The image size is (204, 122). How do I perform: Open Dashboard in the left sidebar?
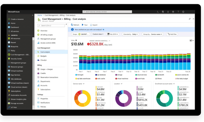coord(13,27)
